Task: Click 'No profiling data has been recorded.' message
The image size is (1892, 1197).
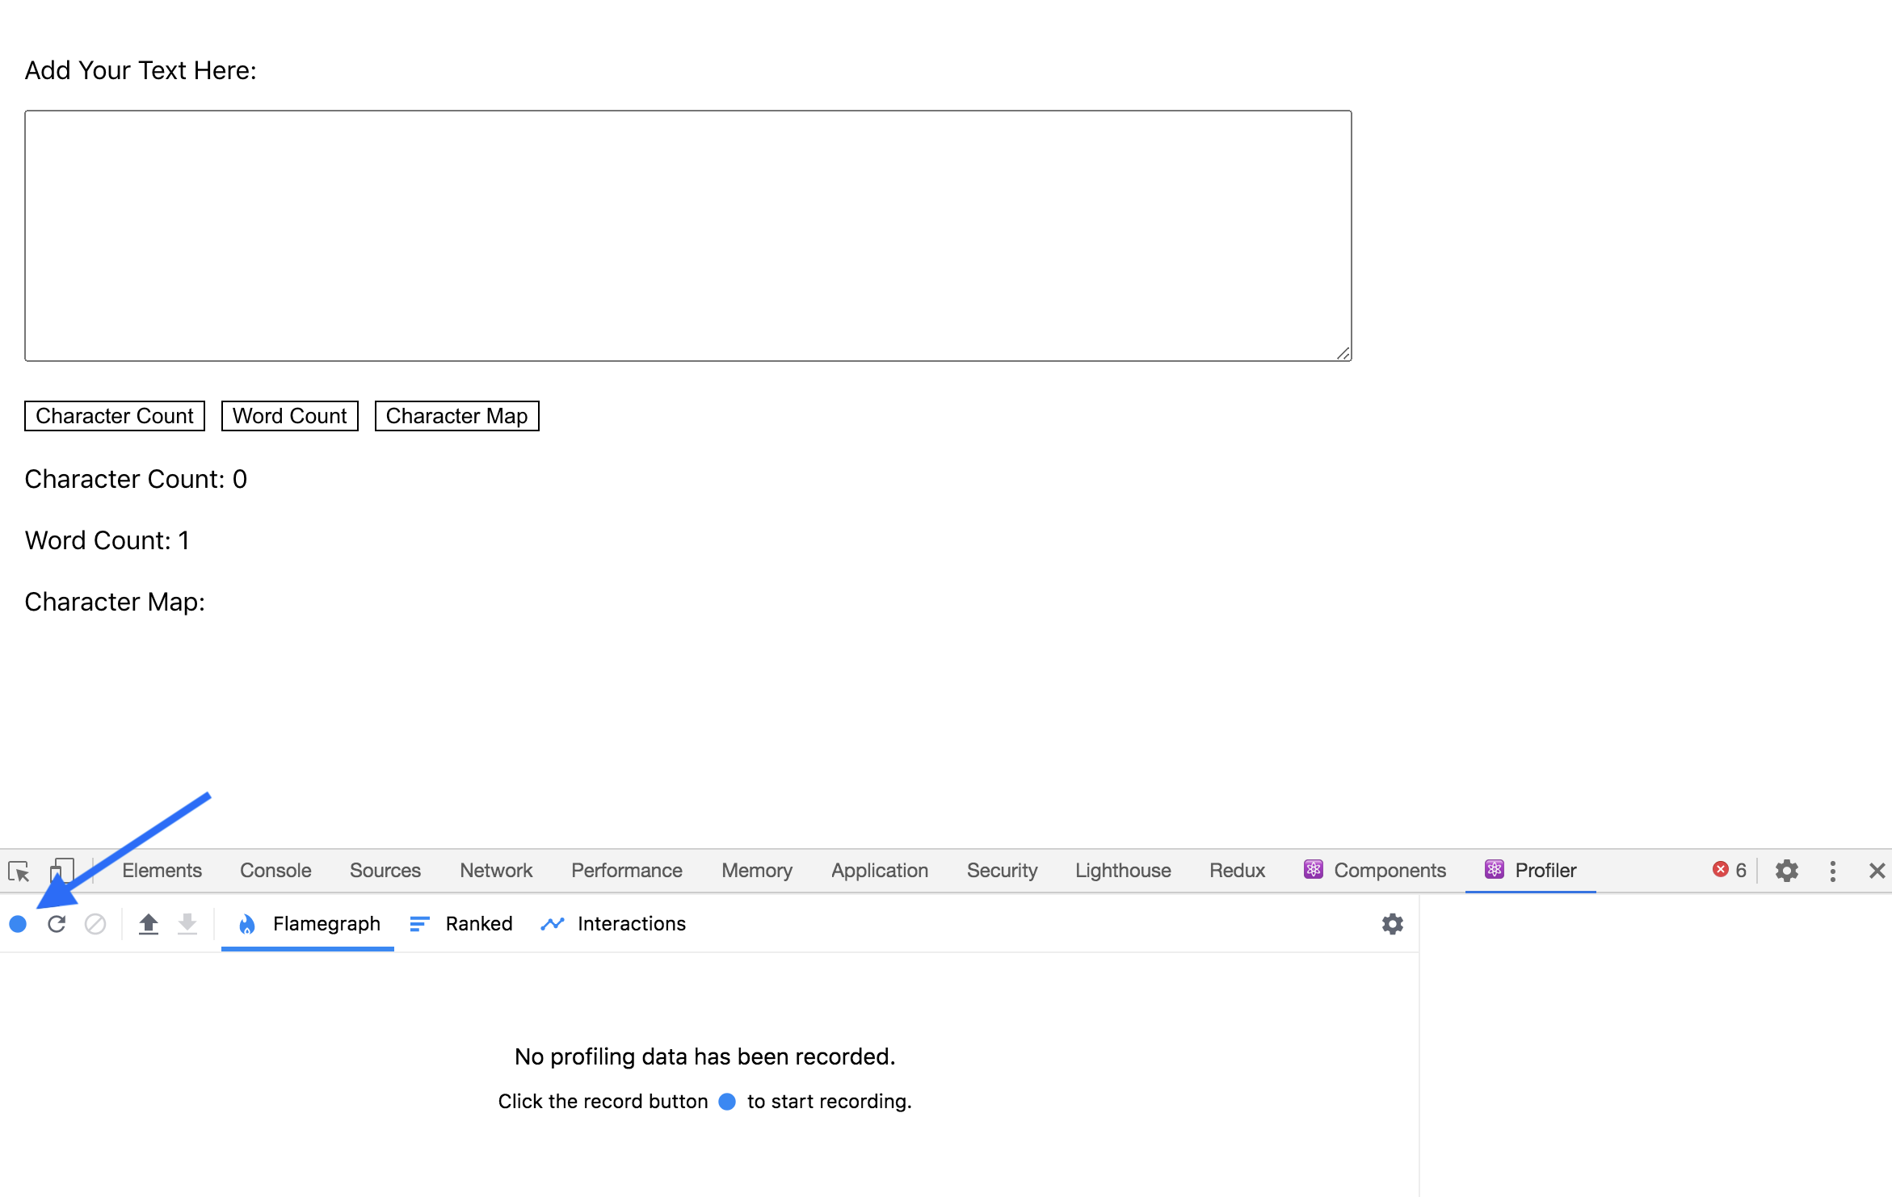Action: (705, 1056)
